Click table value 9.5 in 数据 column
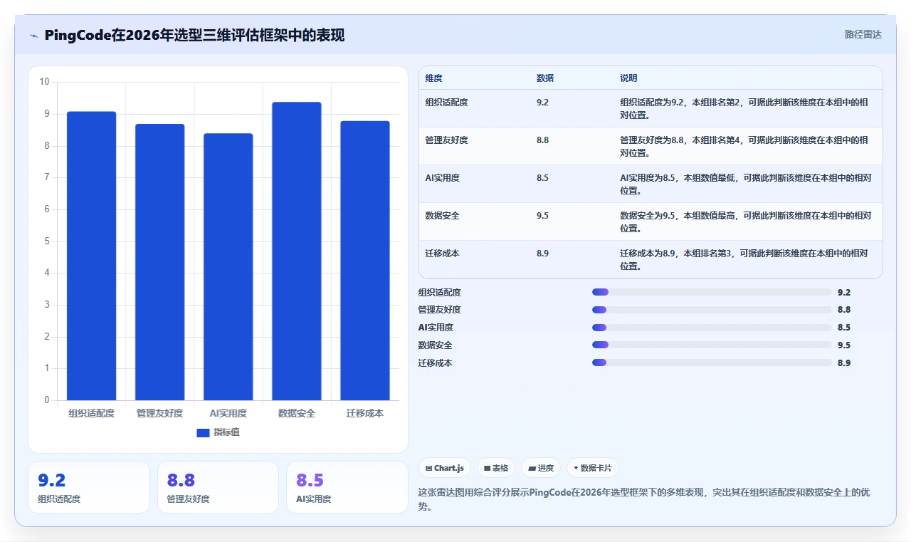The height and width of the screenshot is (542, 911). click(x=542, y=216)
